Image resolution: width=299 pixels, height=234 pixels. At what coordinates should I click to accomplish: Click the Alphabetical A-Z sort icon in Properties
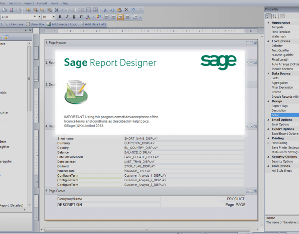[x=275, y=16]
